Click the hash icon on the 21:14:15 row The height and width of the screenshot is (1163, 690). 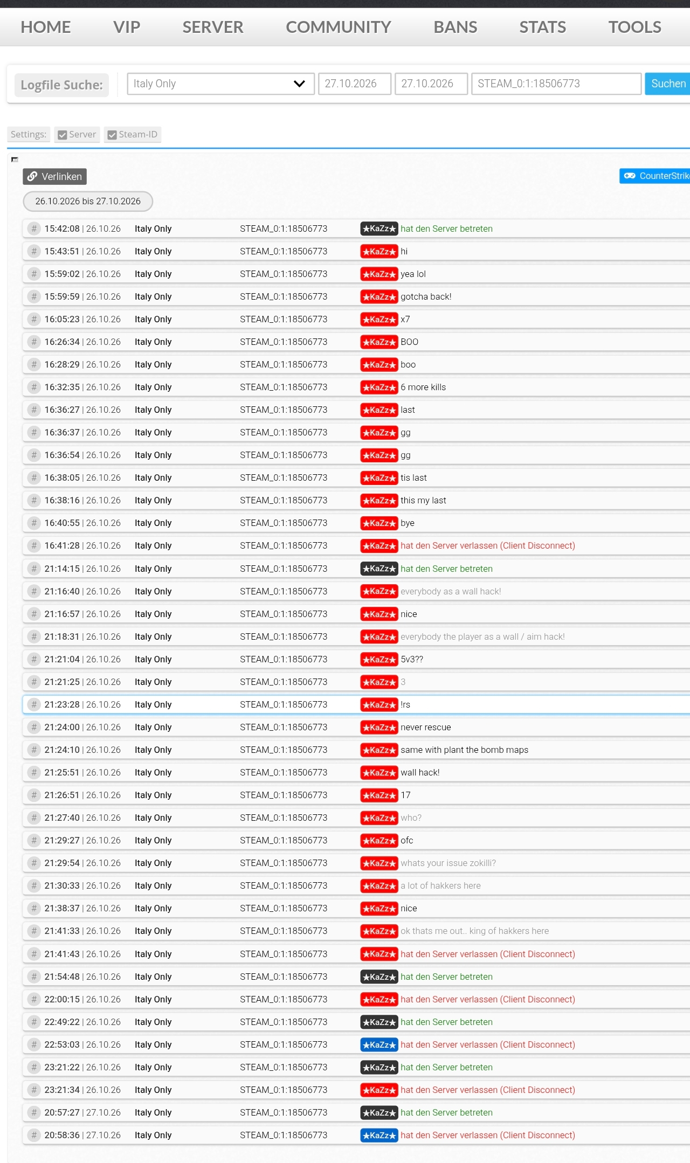pyautogui.click(x=34, y=569)
